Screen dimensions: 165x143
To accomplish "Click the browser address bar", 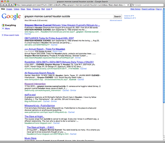I will [x=72, y=5].
